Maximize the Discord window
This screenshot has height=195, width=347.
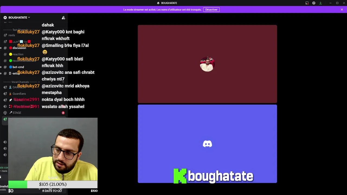(337, 3)
